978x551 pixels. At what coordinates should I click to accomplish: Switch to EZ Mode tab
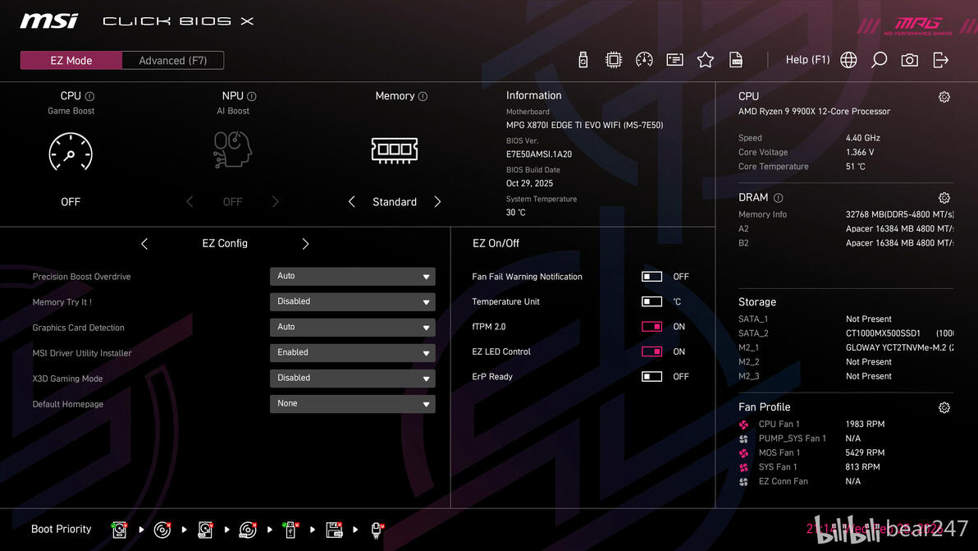coord(71,61)
